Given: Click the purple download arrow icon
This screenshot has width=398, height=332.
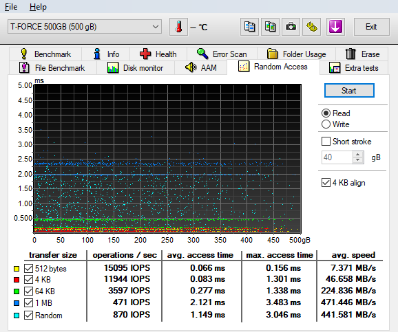Looking at the screenshot, I should point(335,27).
